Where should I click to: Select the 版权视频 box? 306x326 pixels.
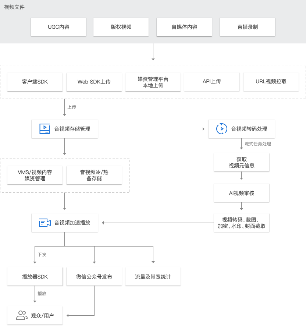tap(121, 27)
